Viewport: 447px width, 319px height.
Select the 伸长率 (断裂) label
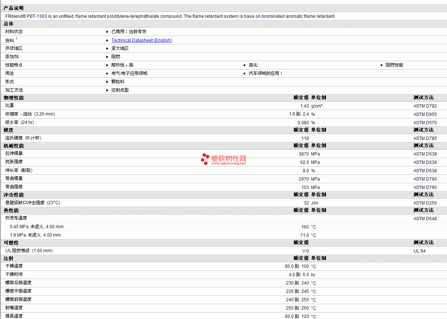pos(19,170)
